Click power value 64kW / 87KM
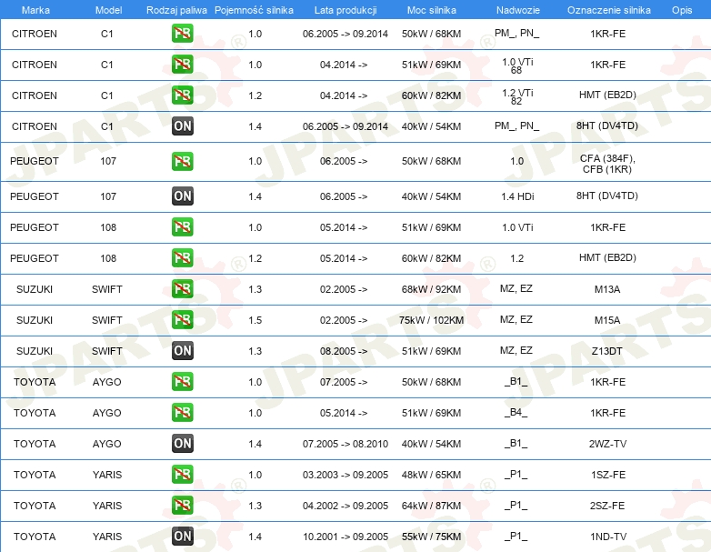 point(431,506)
